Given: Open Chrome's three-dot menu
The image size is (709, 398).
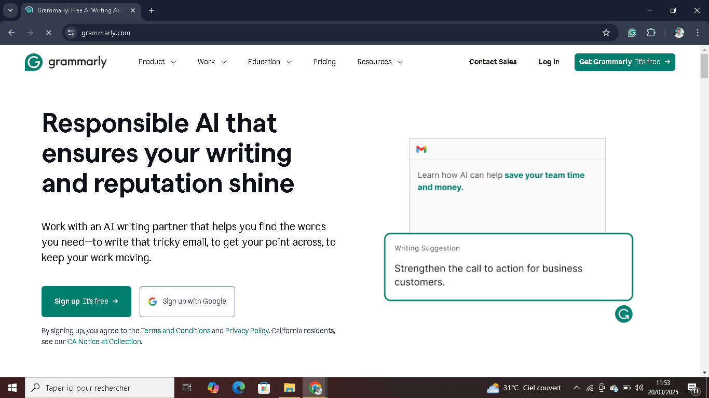Looking at the screenshot, I should click(x=698, y=32).
